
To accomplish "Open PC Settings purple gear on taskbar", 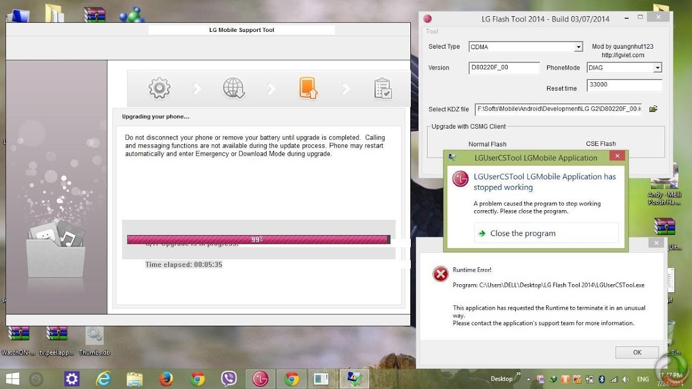I will point(72,379).
